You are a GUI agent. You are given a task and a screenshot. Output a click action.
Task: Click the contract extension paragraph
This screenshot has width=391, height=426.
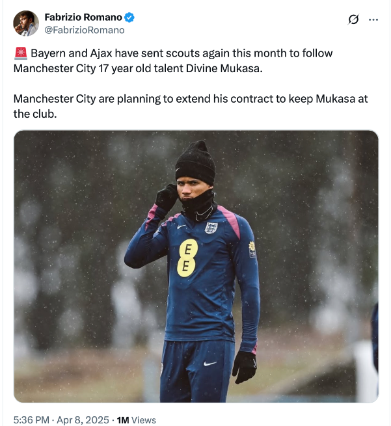190,106
